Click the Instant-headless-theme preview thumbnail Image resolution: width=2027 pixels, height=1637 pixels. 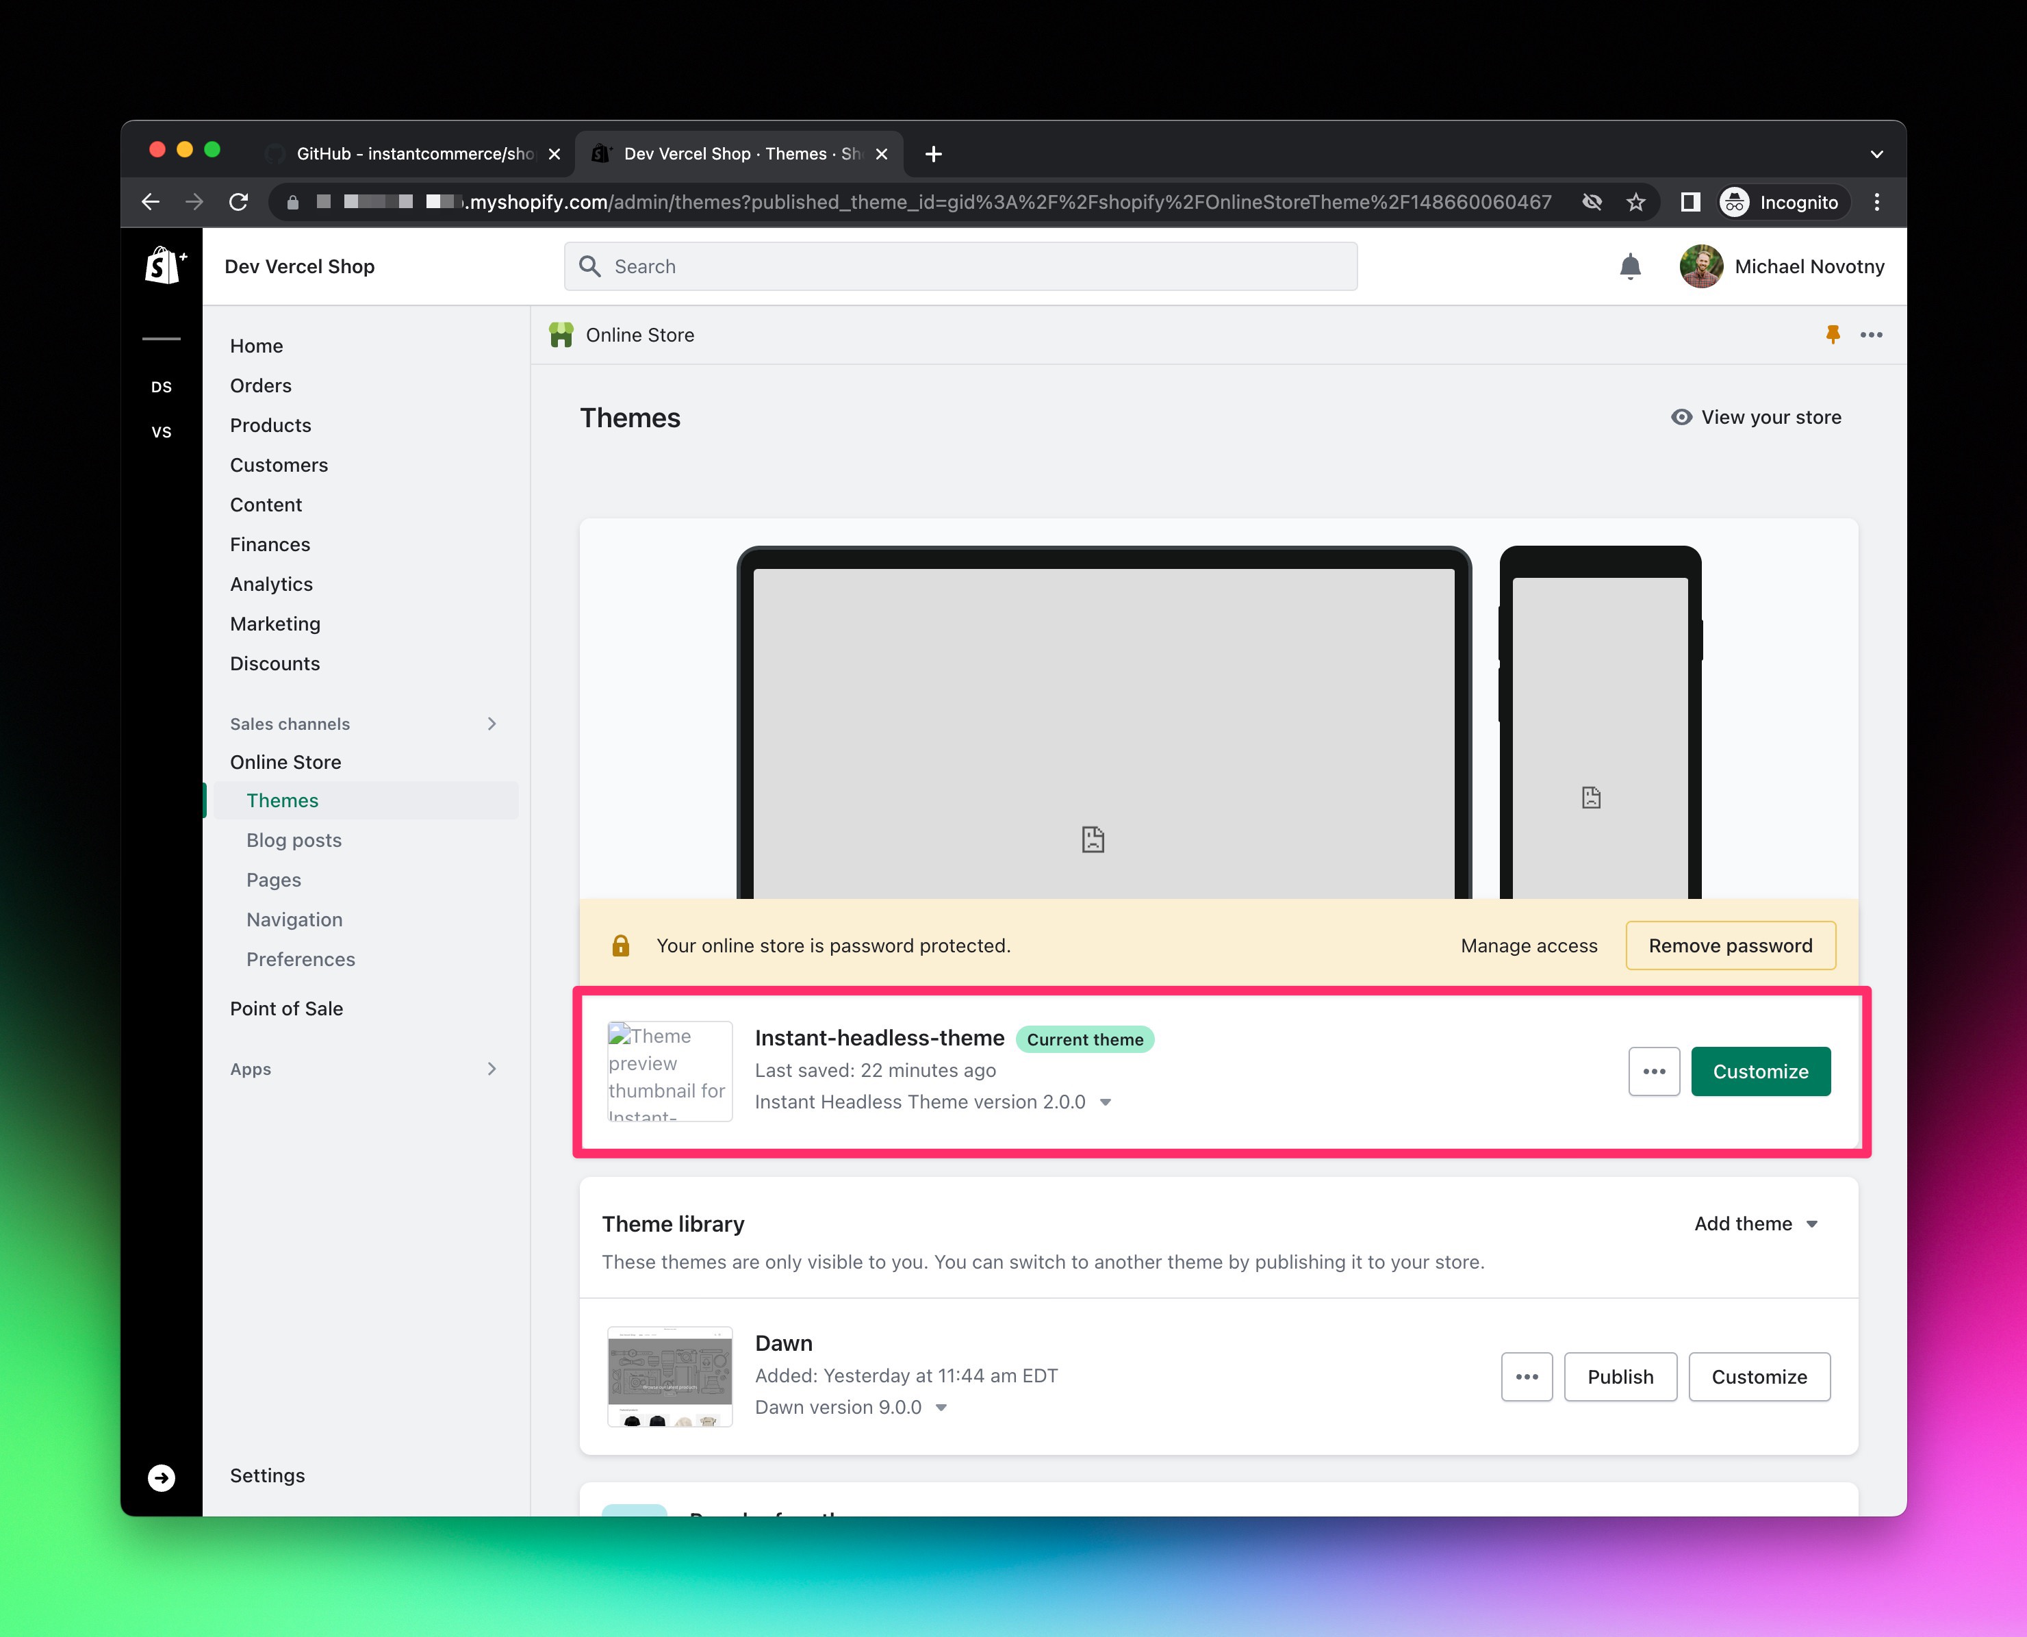pos(670,1071)
